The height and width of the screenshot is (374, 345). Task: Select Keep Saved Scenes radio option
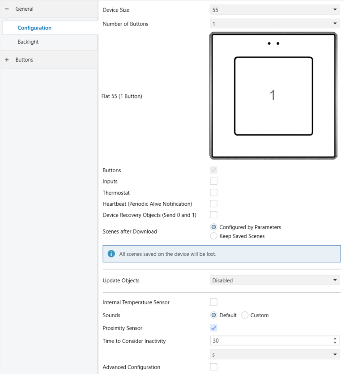tap(214, 236)
